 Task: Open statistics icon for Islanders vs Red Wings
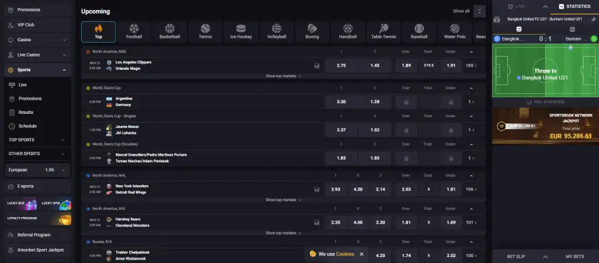click(317, 189)
